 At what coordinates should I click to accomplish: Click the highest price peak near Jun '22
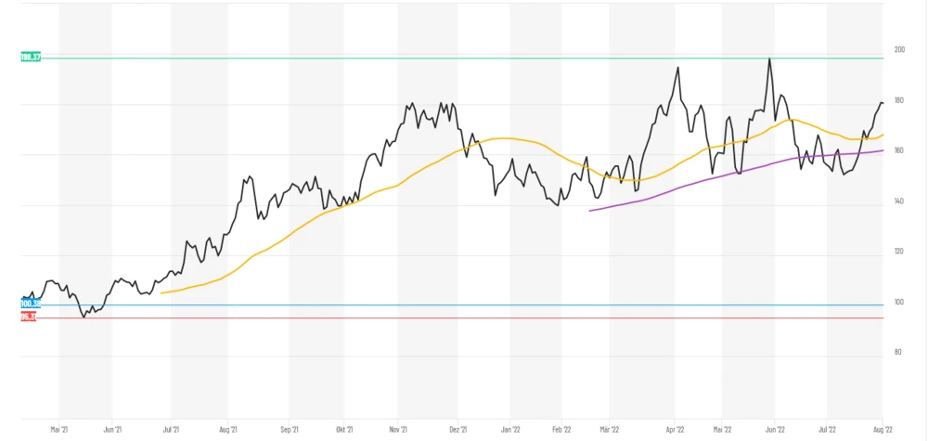point(769,58)
